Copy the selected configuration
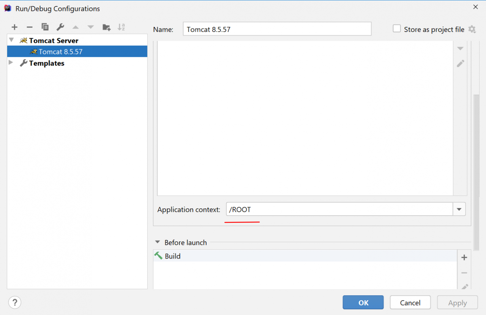Viewport: 486px width, 315px height. click(45, 27)
